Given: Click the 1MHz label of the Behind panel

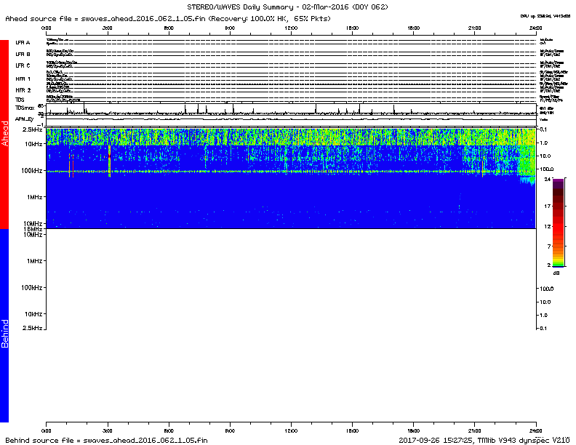Looking at the screenshot, I should point(33,261).
